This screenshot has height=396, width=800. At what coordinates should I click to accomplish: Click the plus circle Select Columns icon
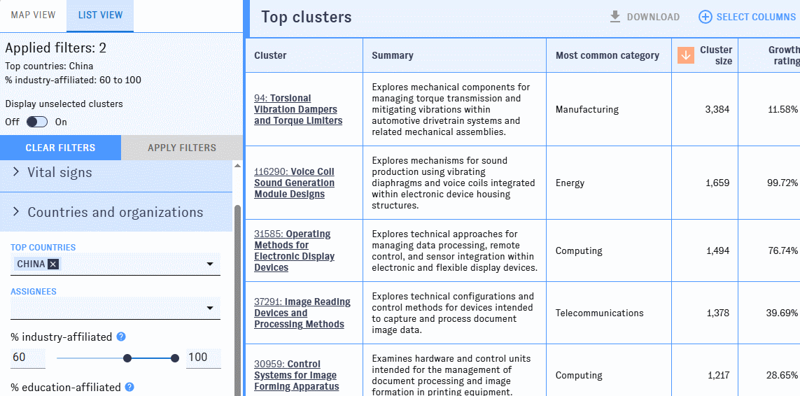(705, 17)
